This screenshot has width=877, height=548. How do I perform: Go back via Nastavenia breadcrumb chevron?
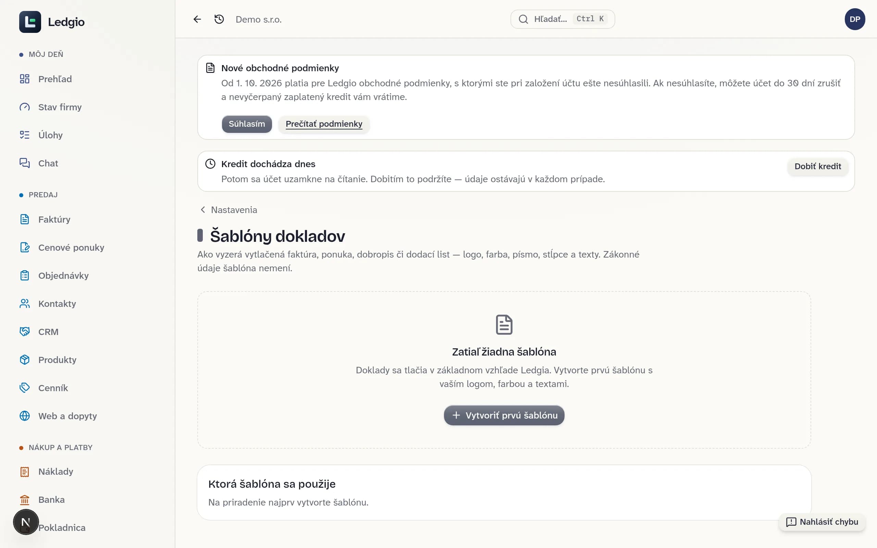pyautogui.click(x=203, y=210)
